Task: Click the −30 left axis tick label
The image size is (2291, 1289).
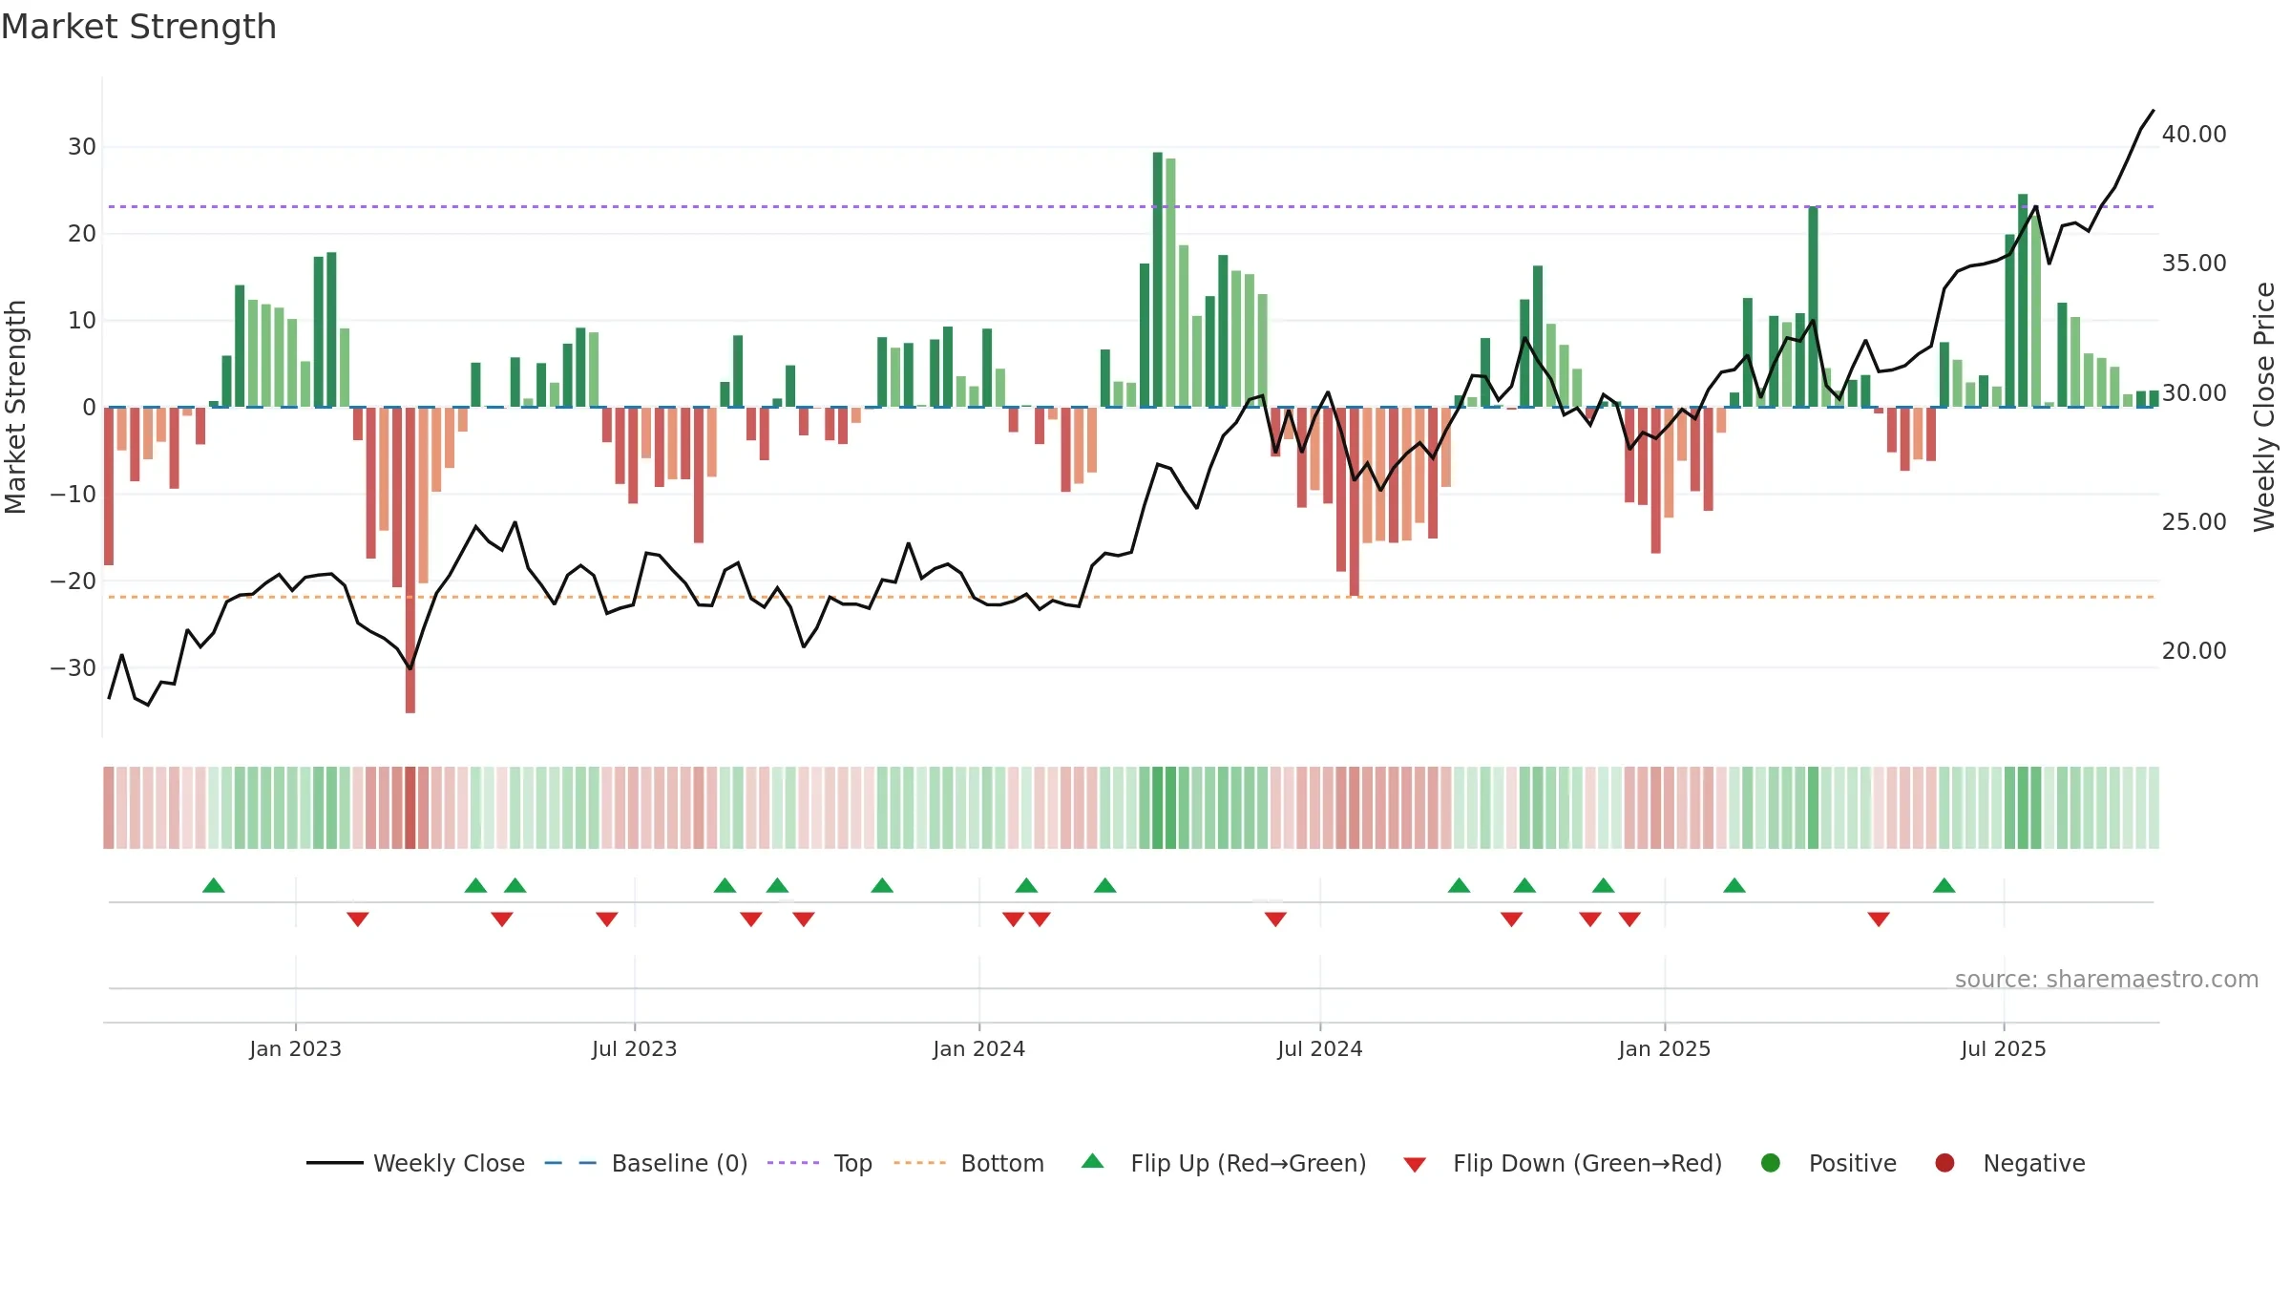Action: click(x=74, y=667)
